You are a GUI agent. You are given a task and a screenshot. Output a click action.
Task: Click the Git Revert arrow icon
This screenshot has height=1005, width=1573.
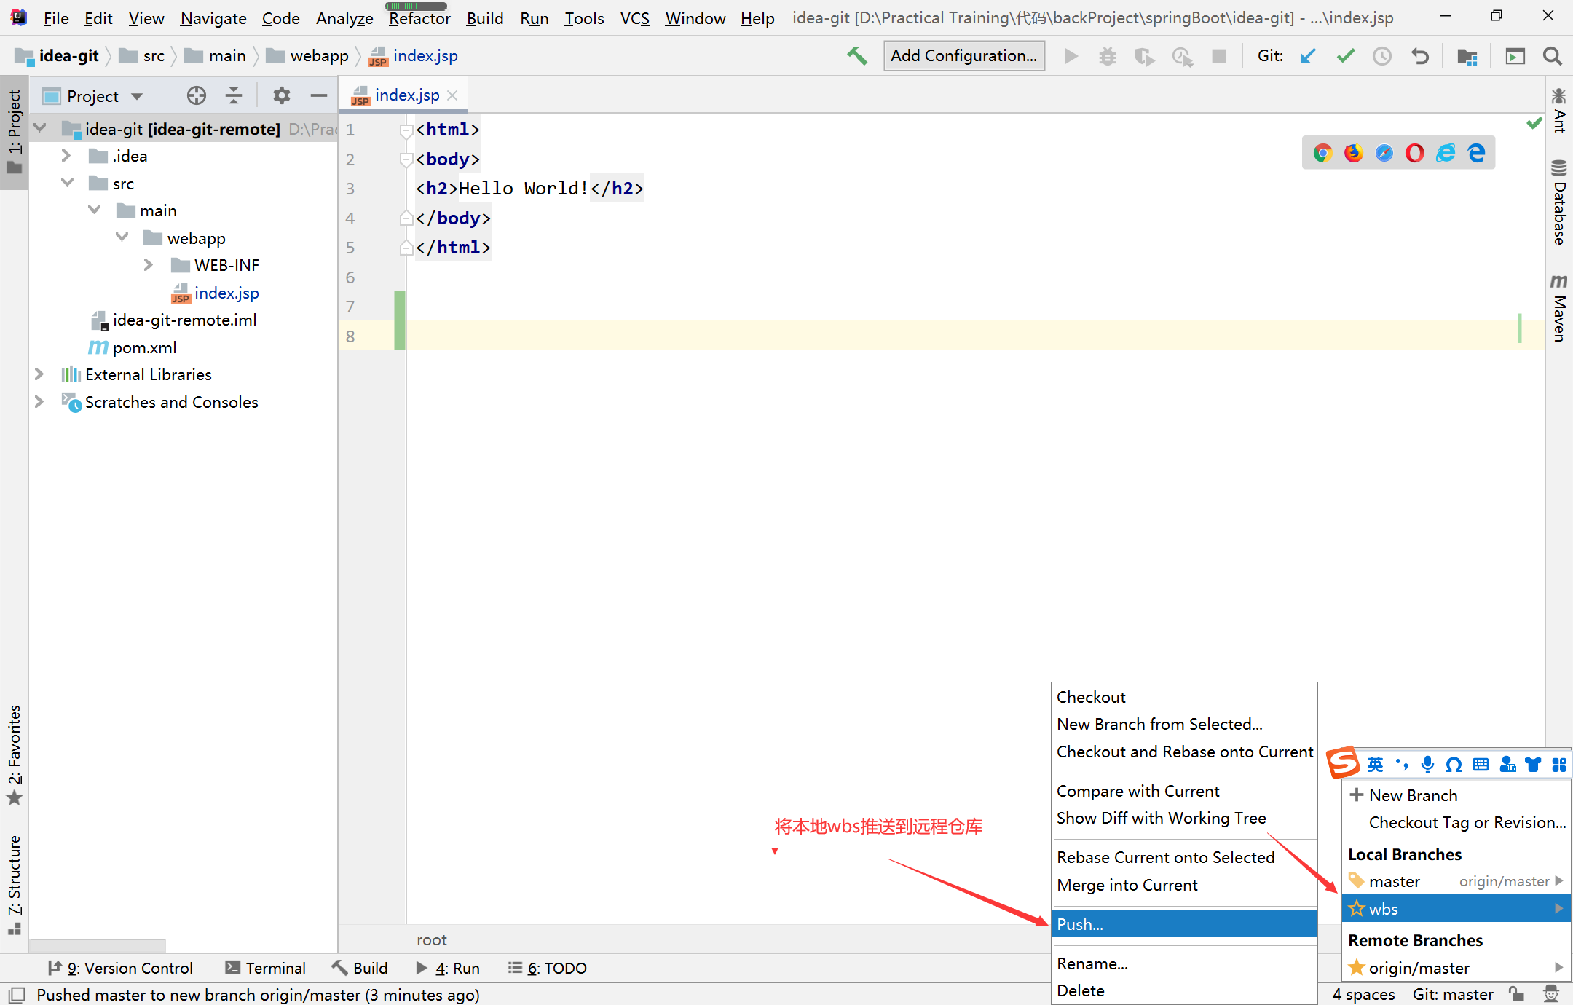click(x=1419, y=56)
